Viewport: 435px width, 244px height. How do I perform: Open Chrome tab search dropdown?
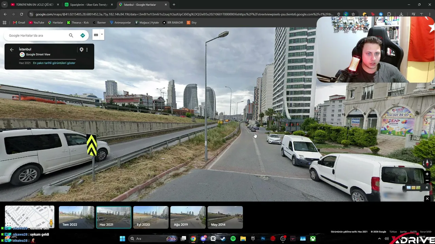point(4,5)
